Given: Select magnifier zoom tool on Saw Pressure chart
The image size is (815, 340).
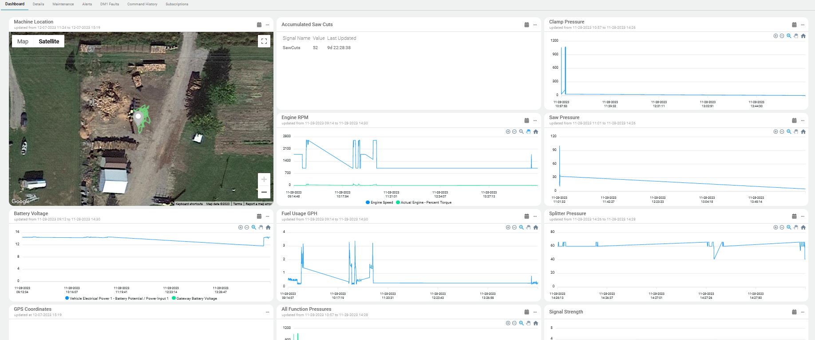Looking at the screenshot, I should coord(789,131).
